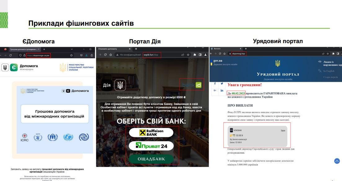Click the yellow trident above Урядовий портал
The height and width of the screenshot is (181, 342).
tap(278, 64)
